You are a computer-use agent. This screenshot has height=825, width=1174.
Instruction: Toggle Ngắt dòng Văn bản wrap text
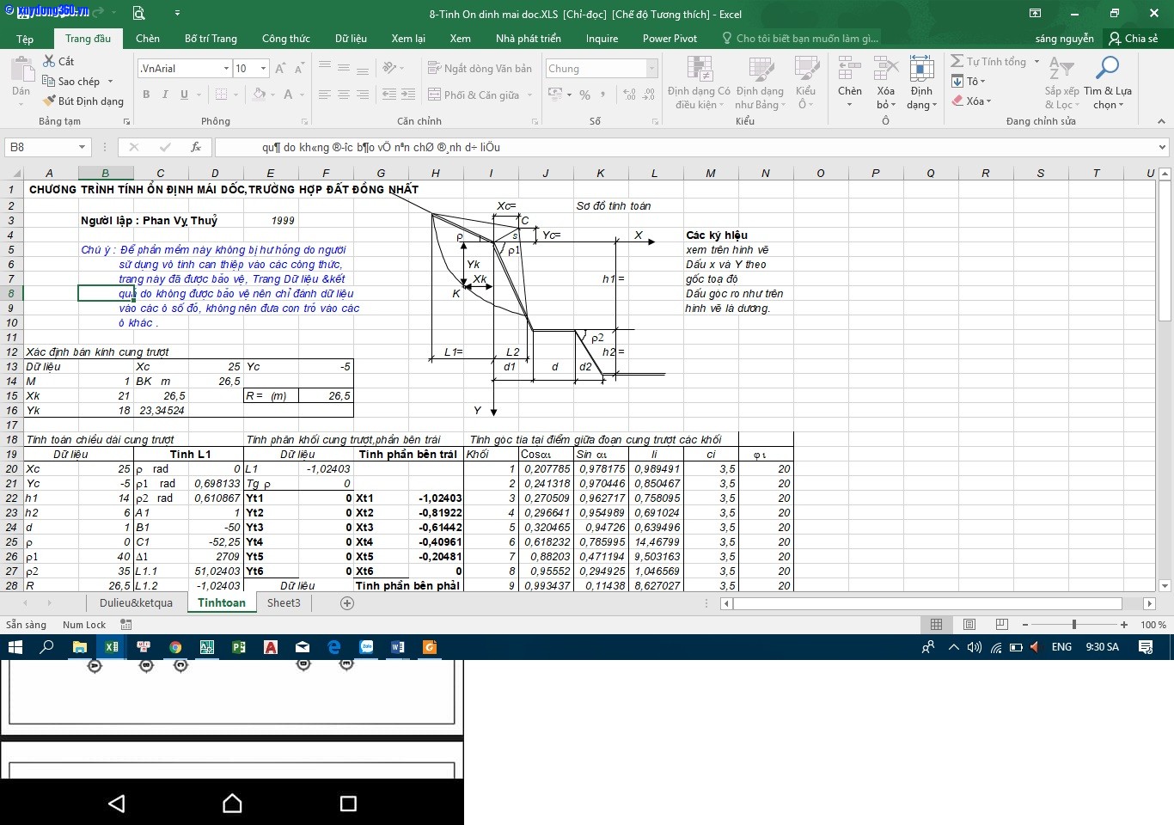point(480,68)
